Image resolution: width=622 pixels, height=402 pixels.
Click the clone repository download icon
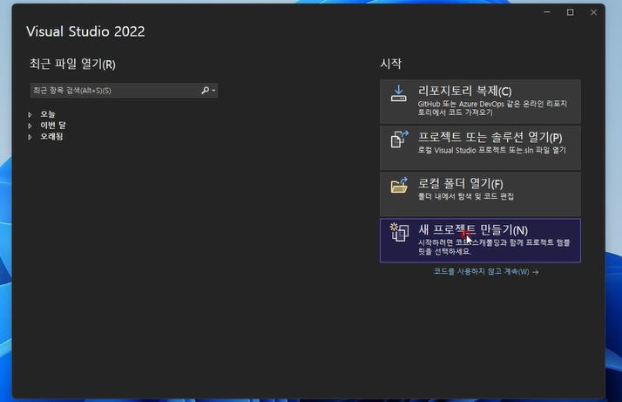point(399,94)
